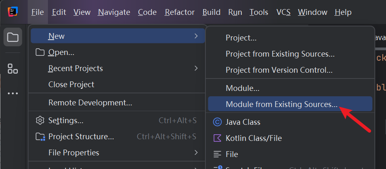Choose Project from Version Control
This screenshot has height=169, width=386.
tap(279, 70)
